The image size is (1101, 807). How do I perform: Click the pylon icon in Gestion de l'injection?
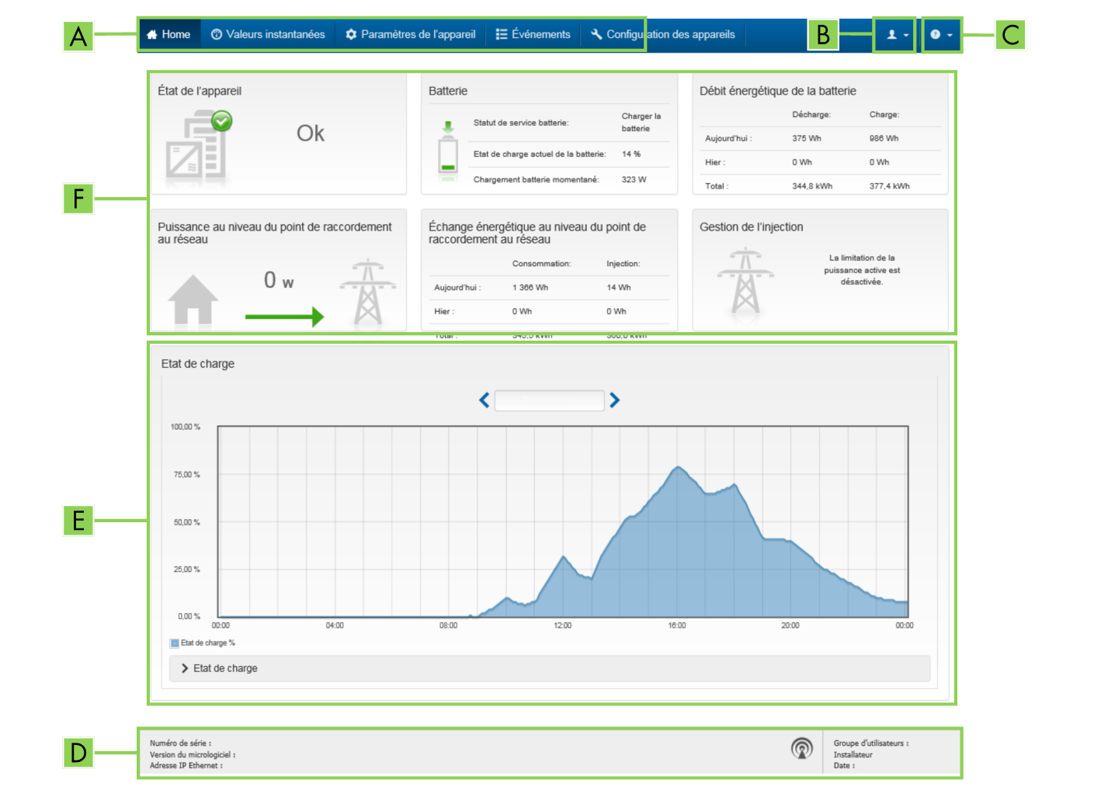point(745,280)
